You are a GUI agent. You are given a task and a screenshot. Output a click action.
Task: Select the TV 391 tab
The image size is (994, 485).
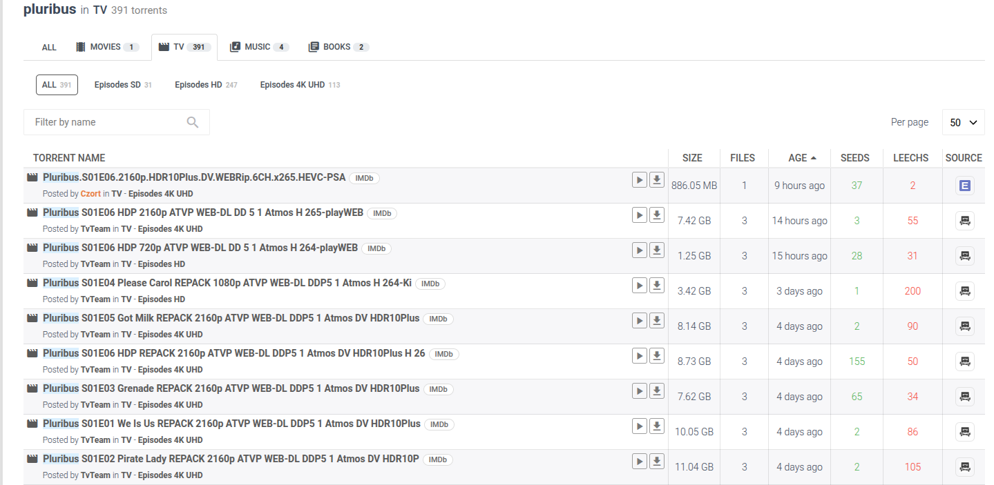point(184,47)
